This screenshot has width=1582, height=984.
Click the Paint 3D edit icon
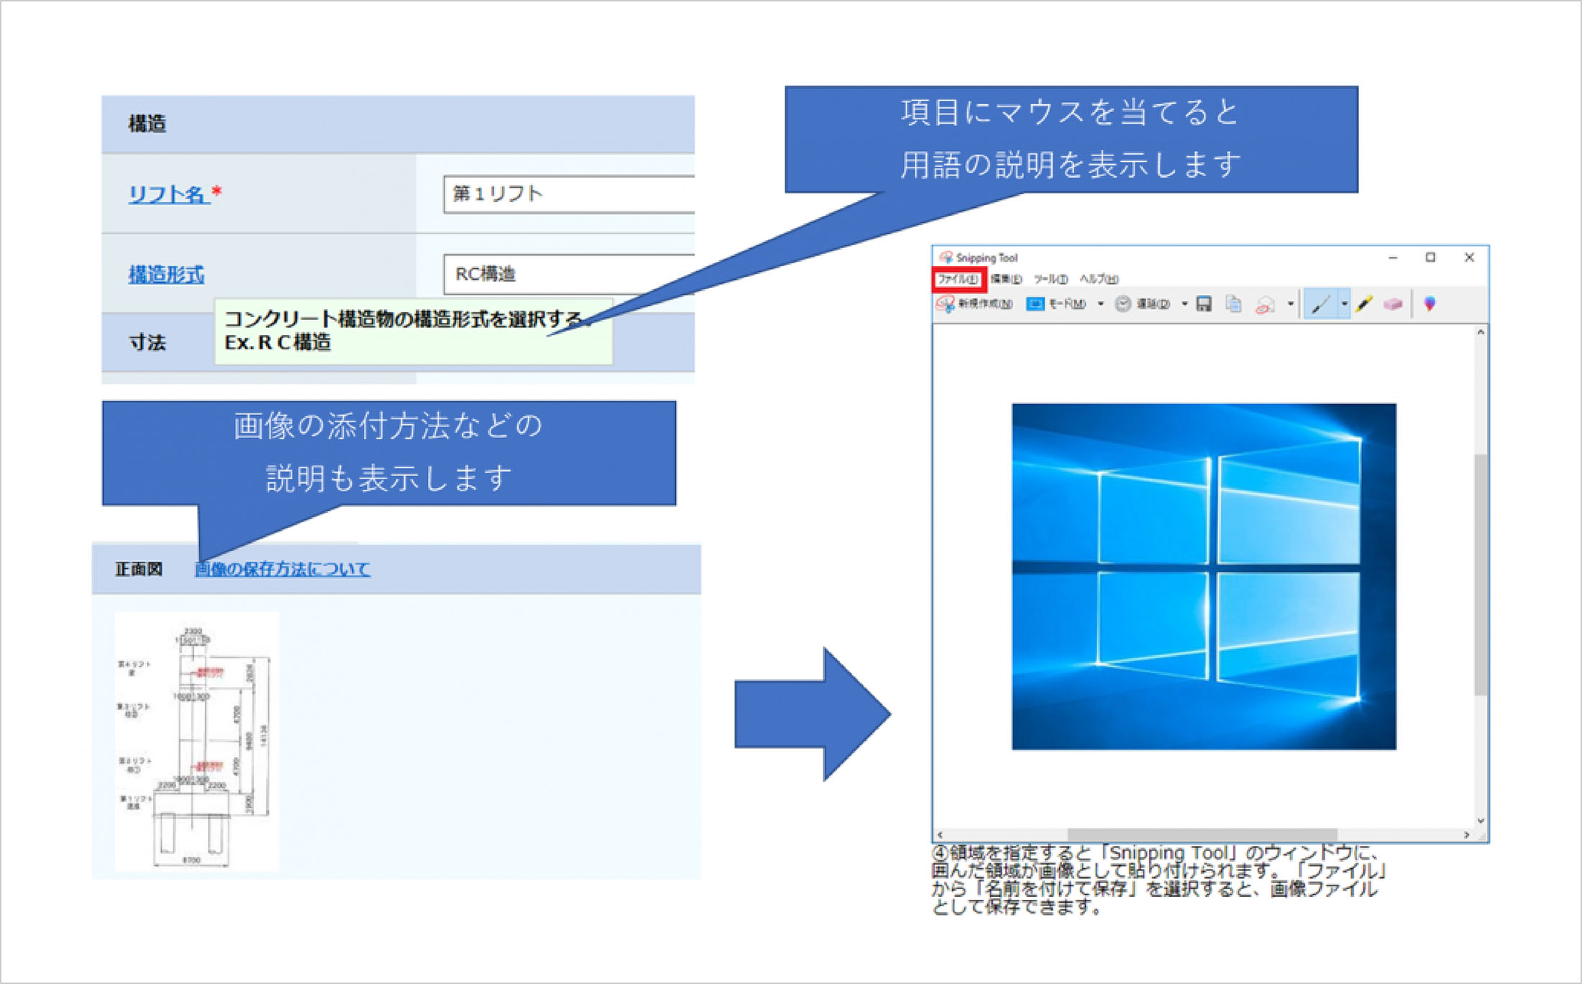coord(1430,304)
